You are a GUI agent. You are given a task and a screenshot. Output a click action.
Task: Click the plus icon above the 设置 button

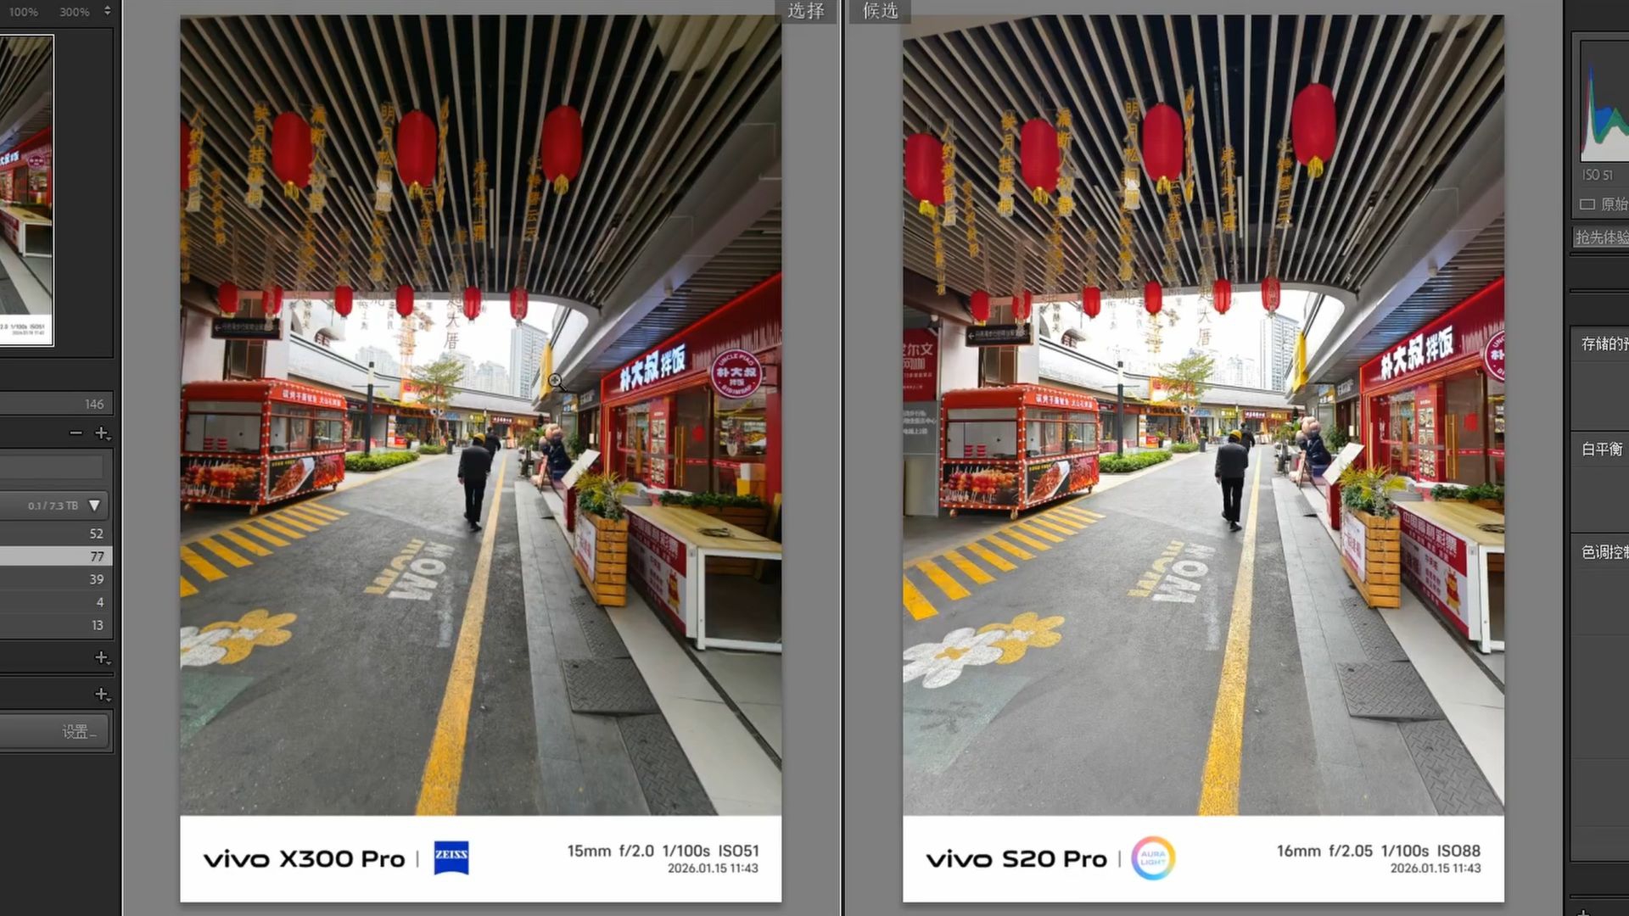[102, 695]
